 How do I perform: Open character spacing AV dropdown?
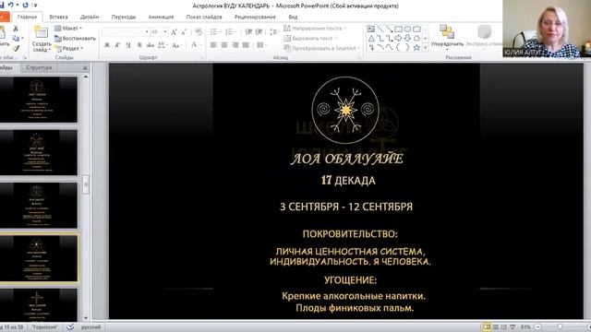pos(163,45)
